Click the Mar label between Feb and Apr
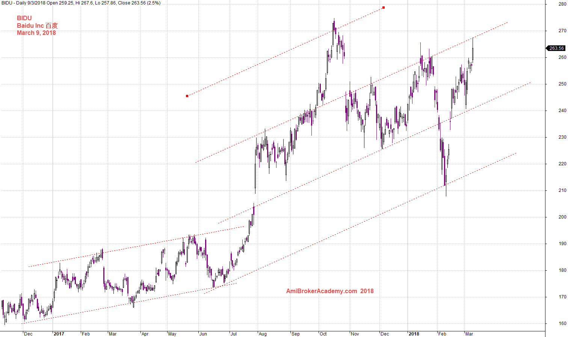Screen dimensions: 568x337 [112, 334]
